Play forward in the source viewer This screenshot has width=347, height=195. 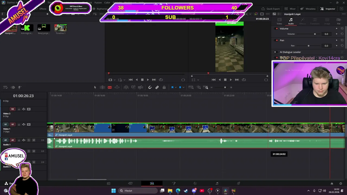coord(148,80)
